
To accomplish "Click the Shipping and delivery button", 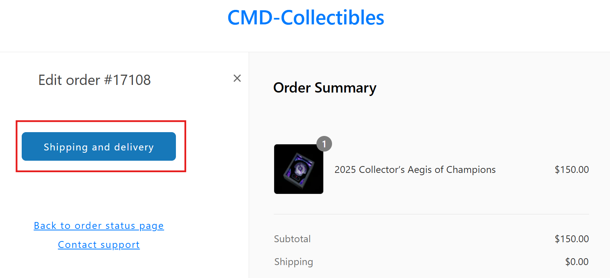I will pyautogui.click(x=99, y=147).
